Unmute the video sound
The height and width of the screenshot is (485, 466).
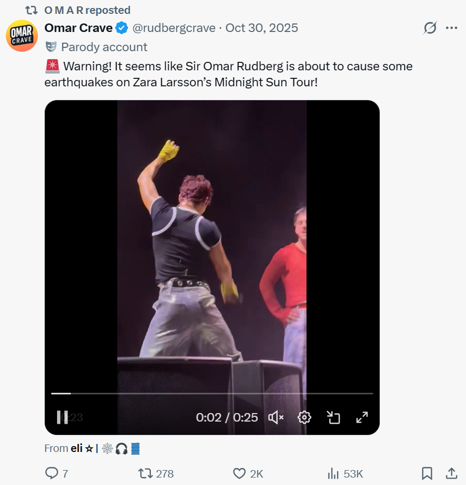[x=276, y=417]
